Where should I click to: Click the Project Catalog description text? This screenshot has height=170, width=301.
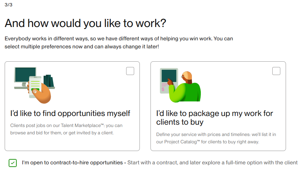(216, 138)
